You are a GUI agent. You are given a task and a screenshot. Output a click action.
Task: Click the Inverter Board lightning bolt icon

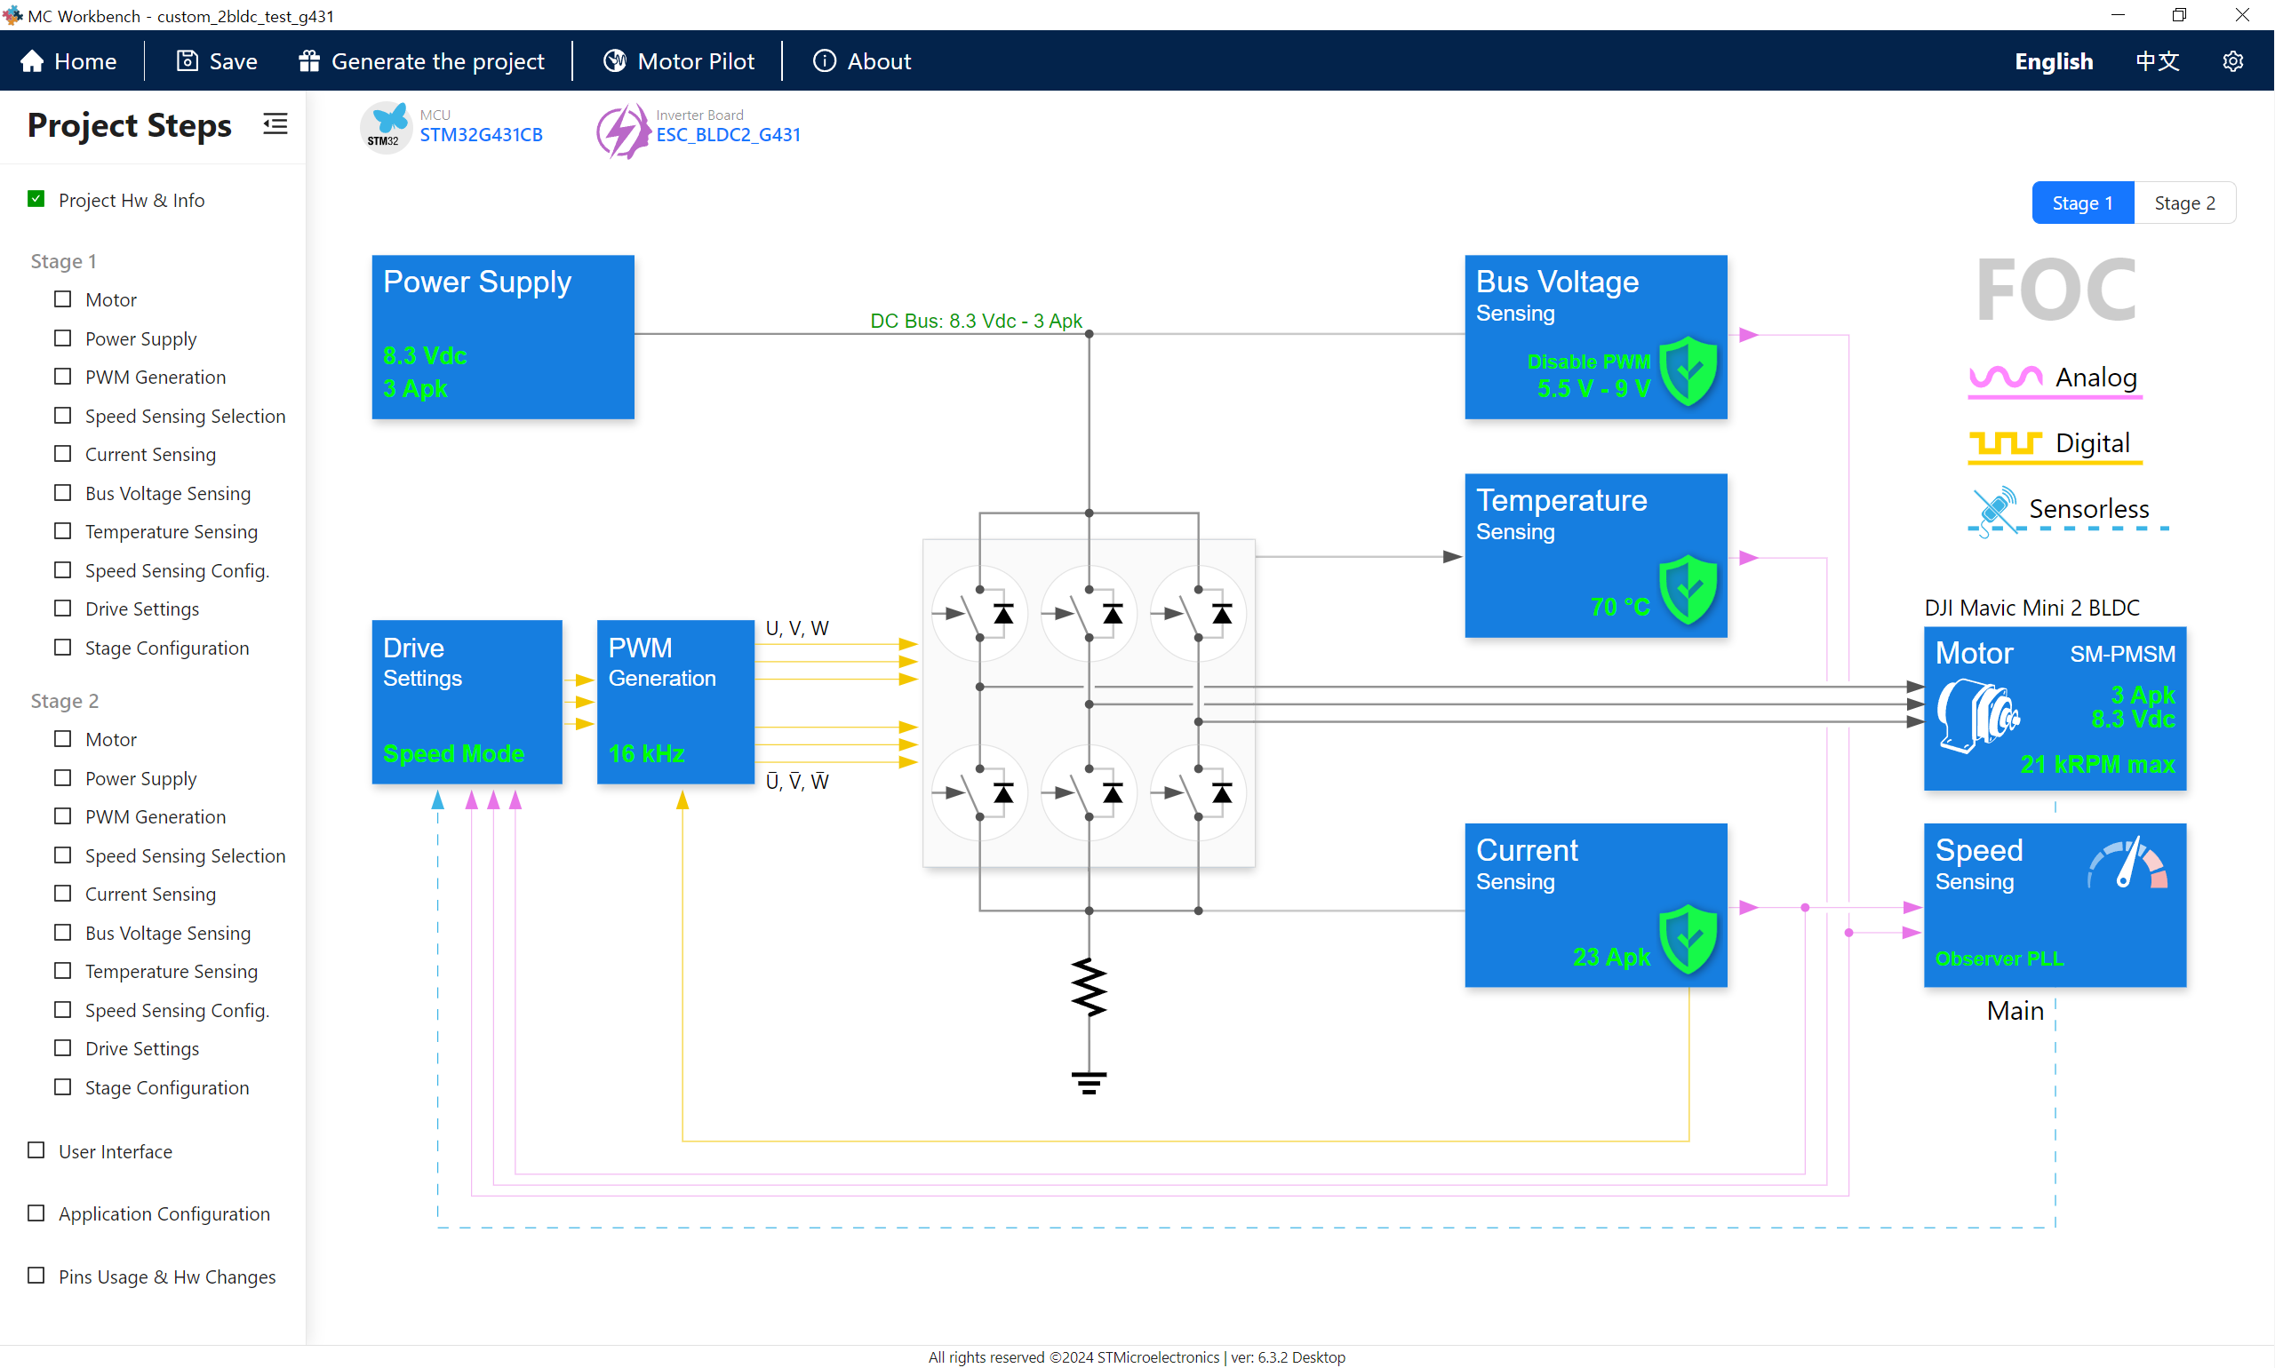[621, 130]
